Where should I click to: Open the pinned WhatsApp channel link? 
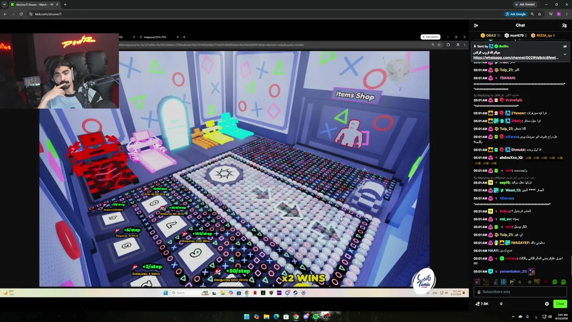[516, 58]
